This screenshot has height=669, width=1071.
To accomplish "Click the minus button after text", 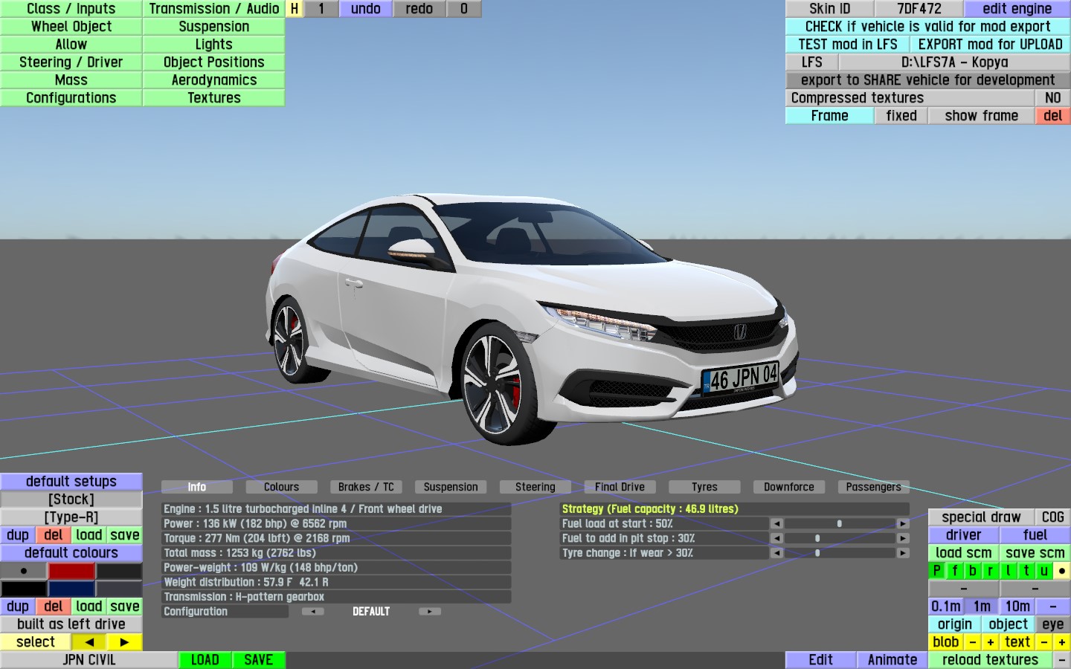I will click(x=1043, y=642).
